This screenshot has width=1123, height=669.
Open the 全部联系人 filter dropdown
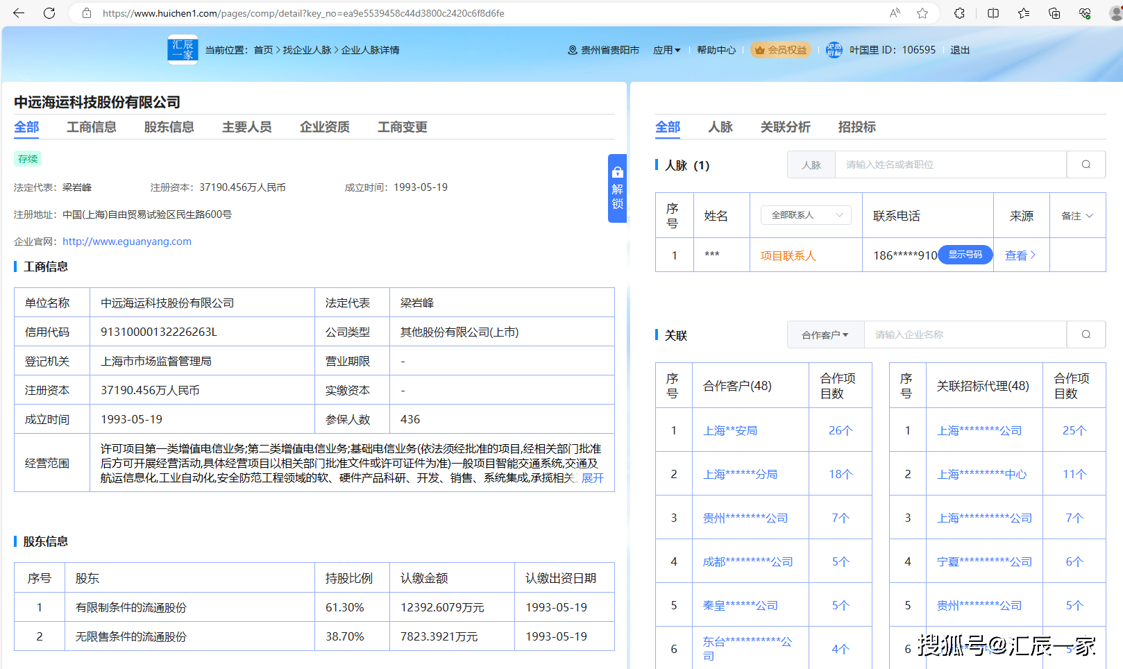[x=806, y=215]
